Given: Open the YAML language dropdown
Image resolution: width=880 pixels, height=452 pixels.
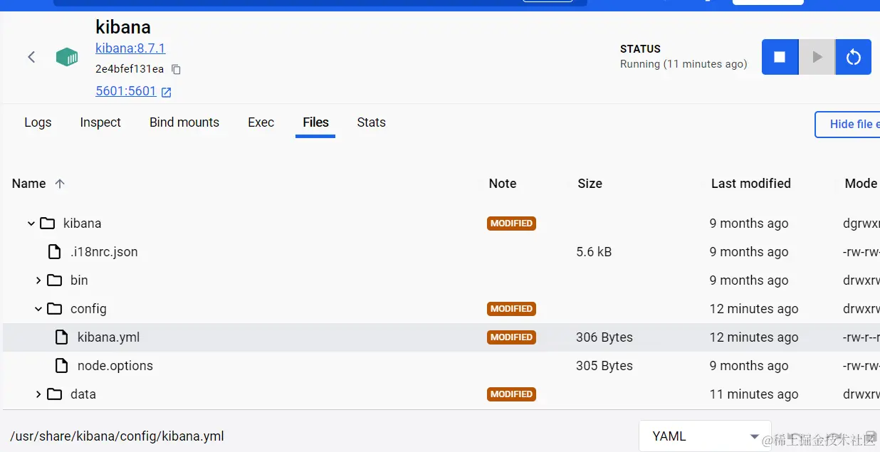Looking at the screenshot, I should coord(704,436).
